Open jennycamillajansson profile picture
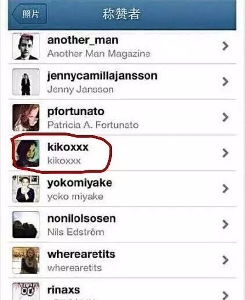245x300 pixels. (x=26, y=82)
